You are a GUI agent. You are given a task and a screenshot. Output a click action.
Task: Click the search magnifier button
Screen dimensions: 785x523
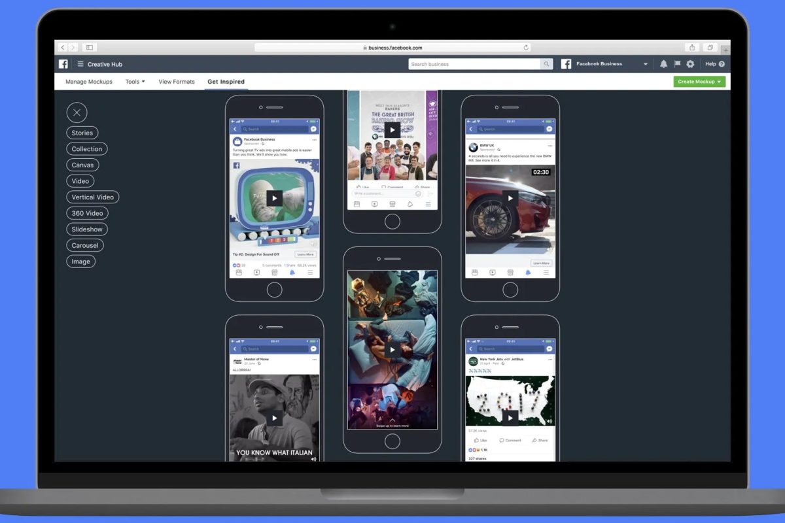point(547,64)
